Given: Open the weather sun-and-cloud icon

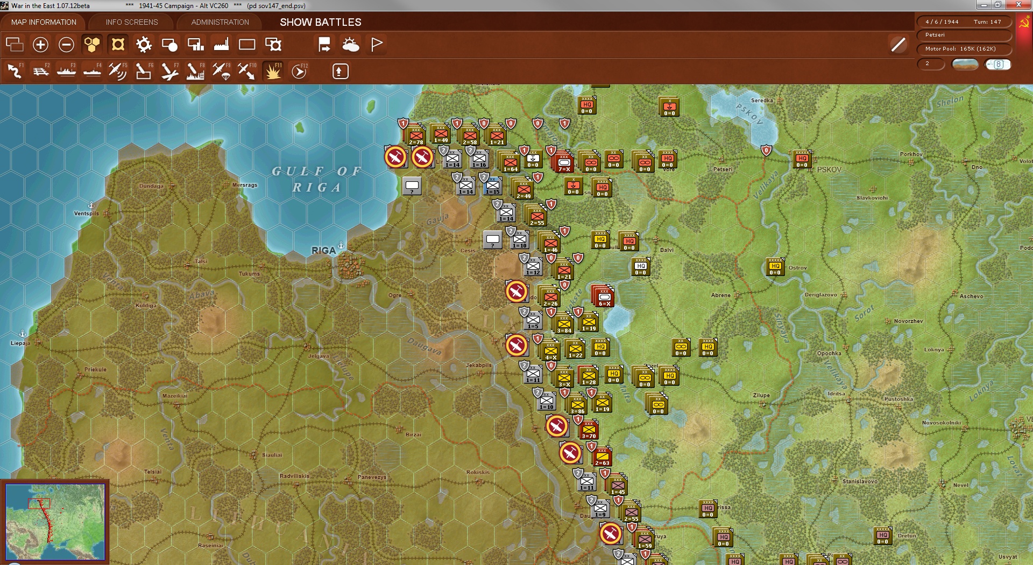Looking at the screenshot, I should 351,45.
